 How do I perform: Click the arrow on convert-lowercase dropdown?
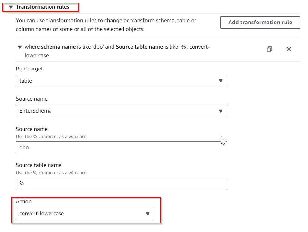click(148, 214)
